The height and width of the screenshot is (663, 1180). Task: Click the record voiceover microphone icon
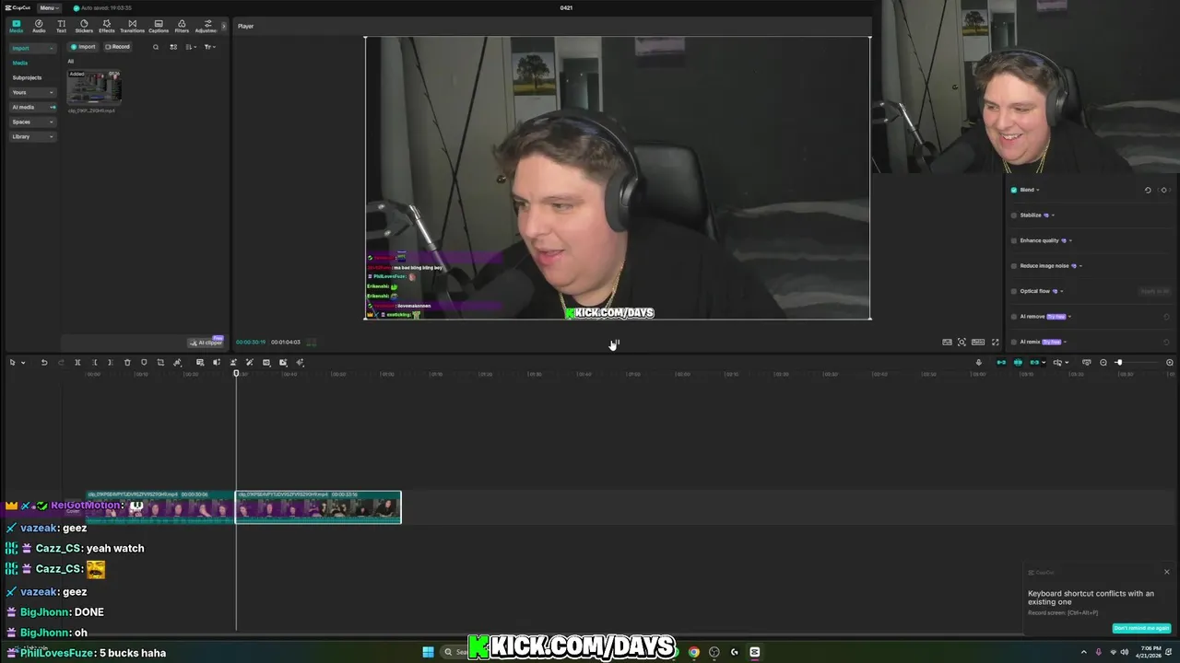click(x=979, y=363)
